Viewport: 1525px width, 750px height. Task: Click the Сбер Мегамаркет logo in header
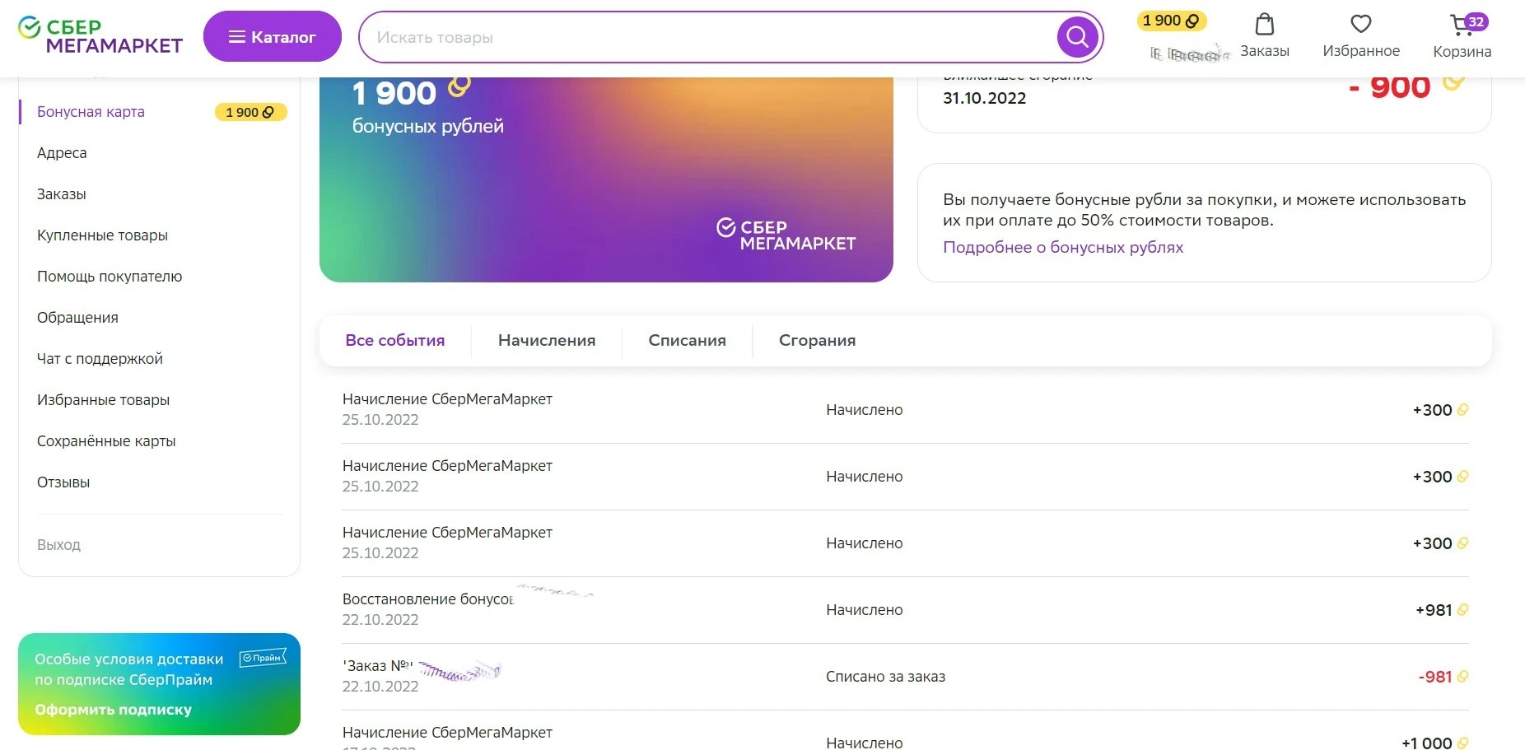pos(100,36)
